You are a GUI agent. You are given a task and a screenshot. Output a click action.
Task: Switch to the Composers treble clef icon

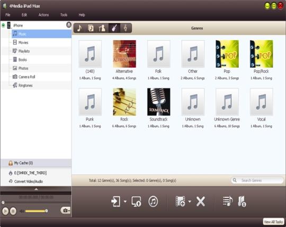126,28
